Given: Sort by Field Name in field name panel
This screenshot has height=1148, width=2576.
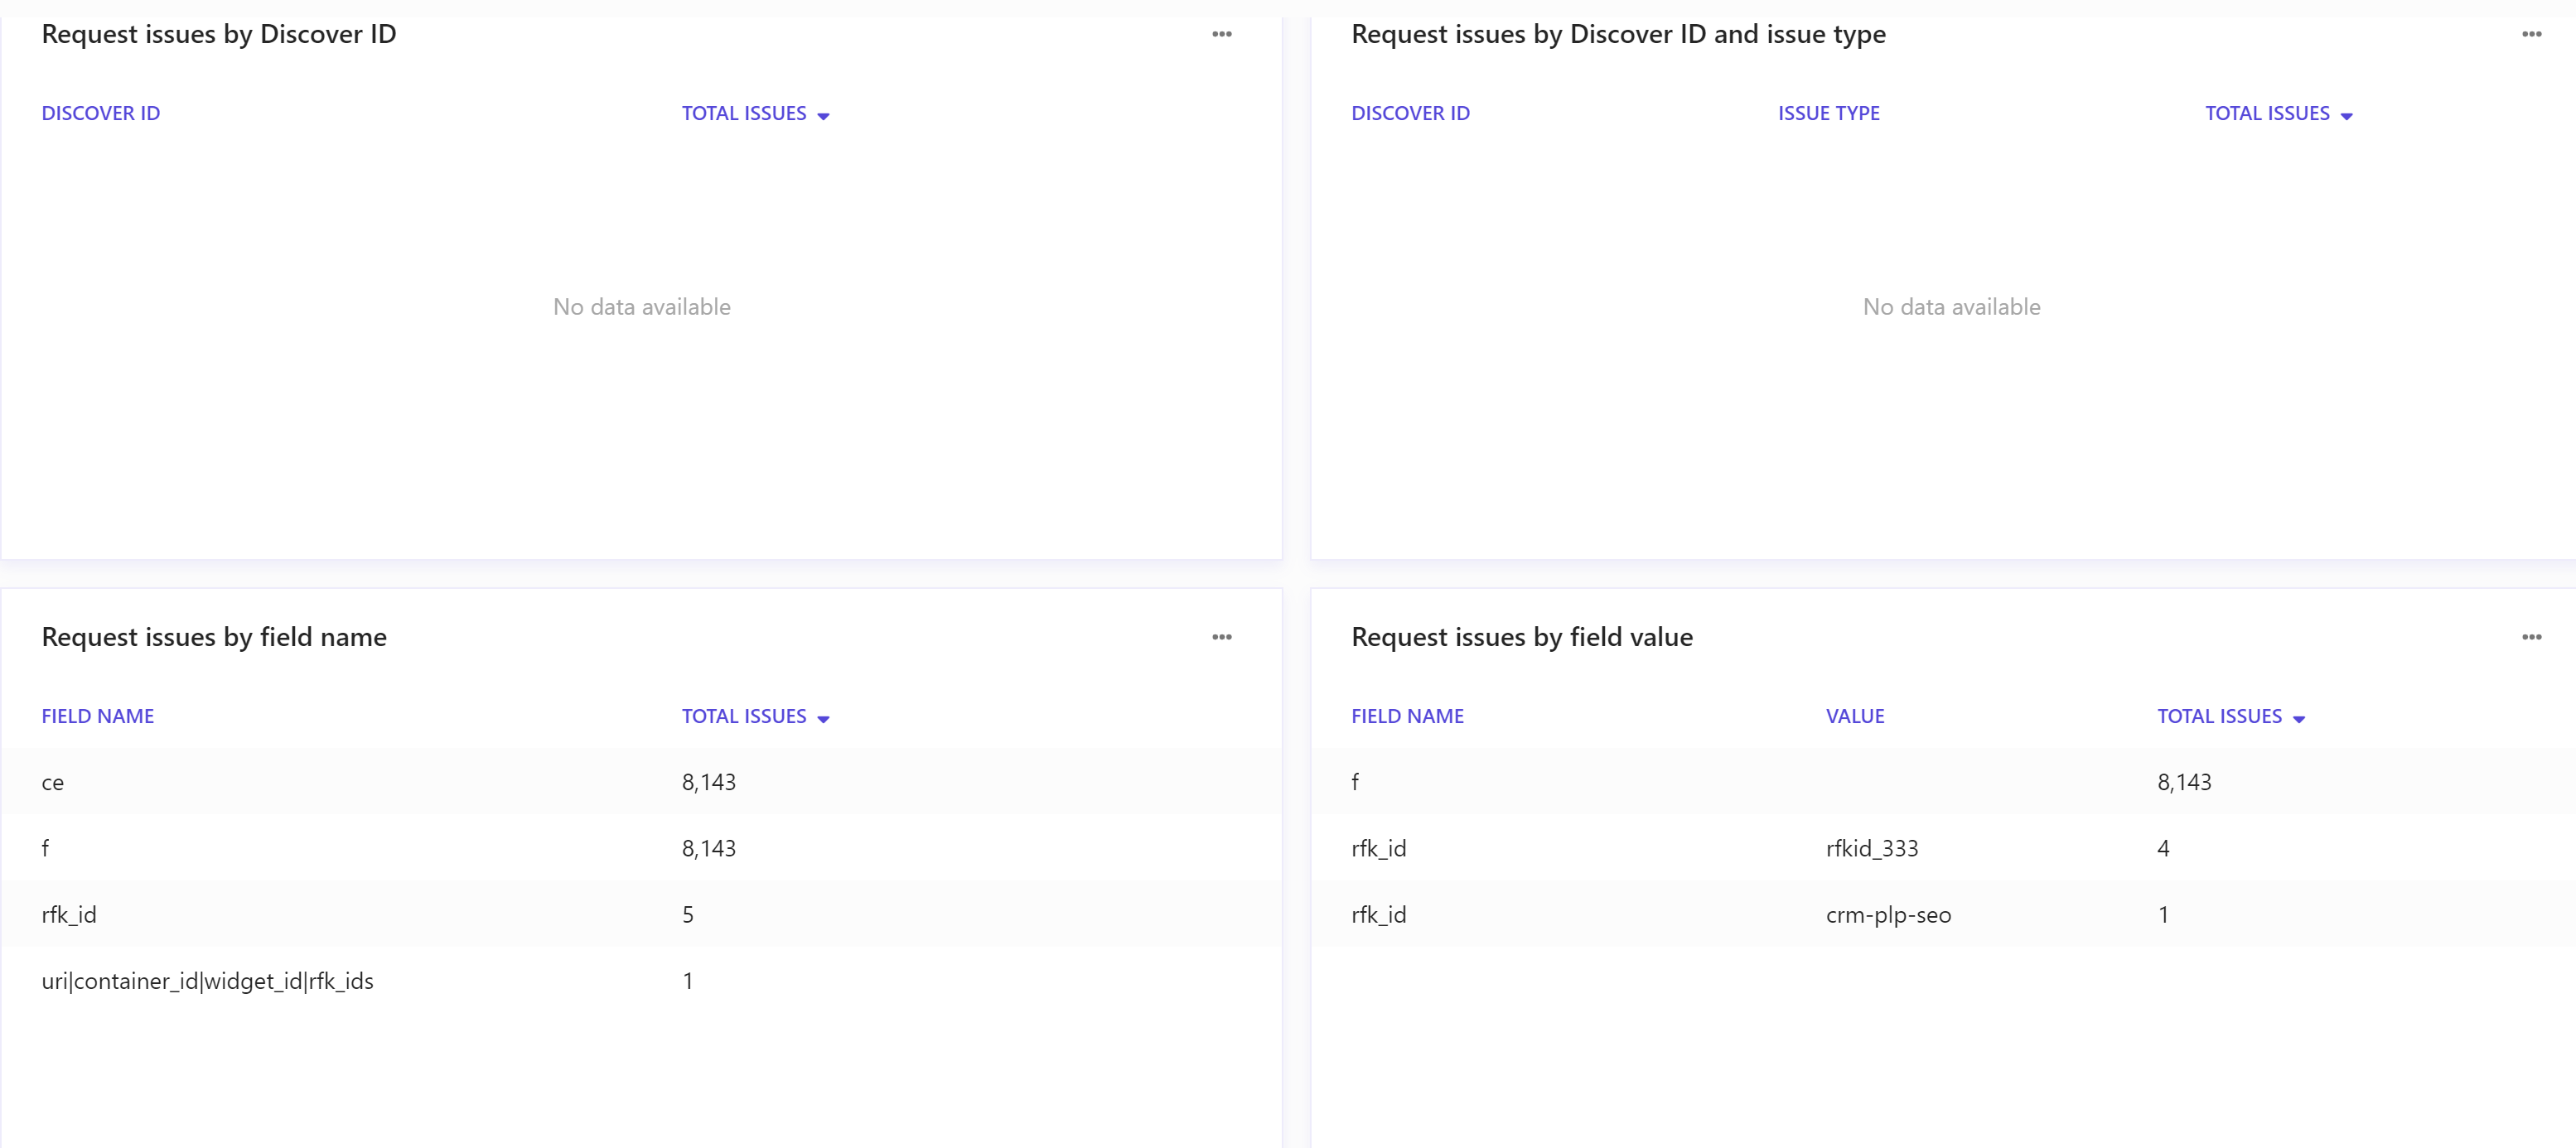Looking at the screenshot, I should tap(98, 716).
